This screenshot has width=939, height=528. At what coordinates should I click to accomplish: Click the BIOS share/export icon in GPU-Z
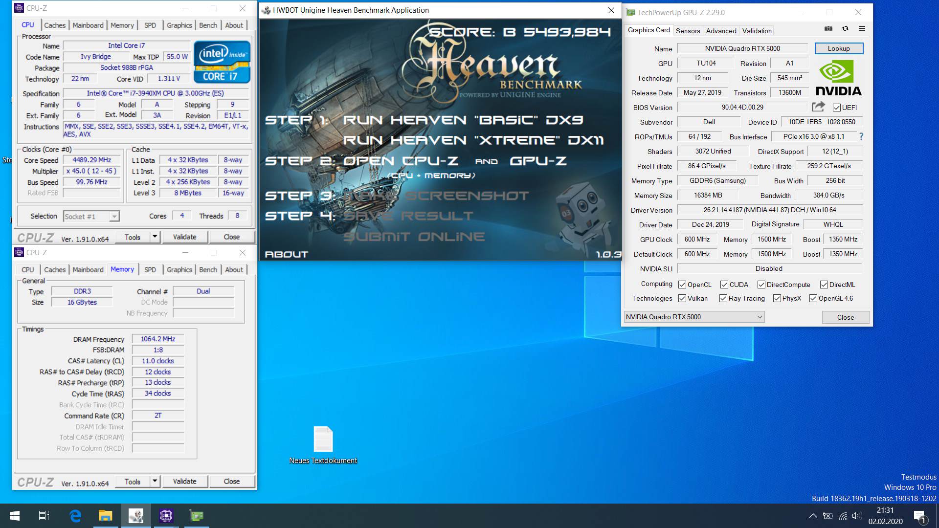pos(818,107)
